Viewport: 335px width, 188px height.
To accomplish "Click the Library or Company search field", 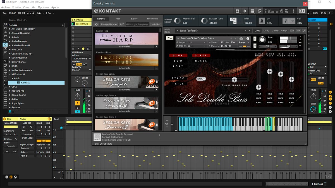I will (x=137, y=24).
